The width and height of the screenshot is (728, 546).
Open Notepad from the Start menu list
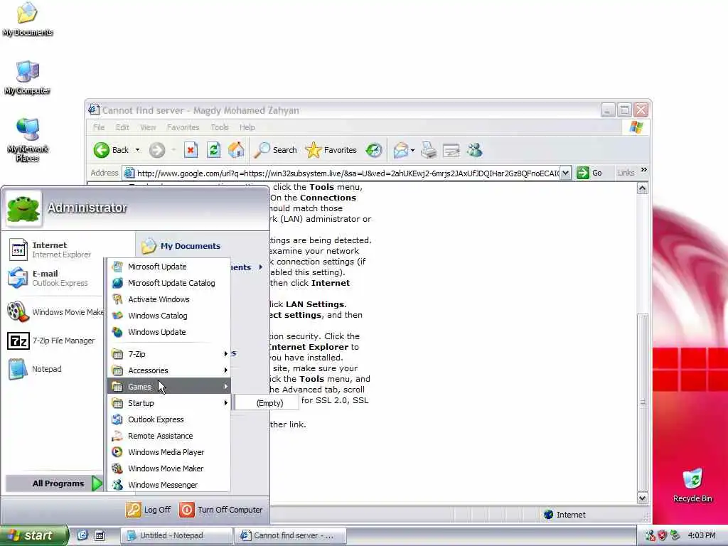36,369
